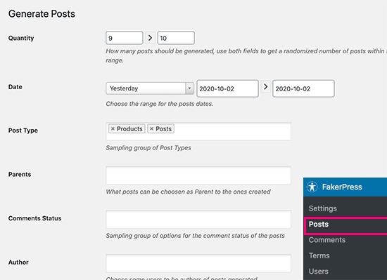Click the FakerPress accessibility-figure logo icon
Viewport: 387px width, 280px height.
tap(312, 187)
